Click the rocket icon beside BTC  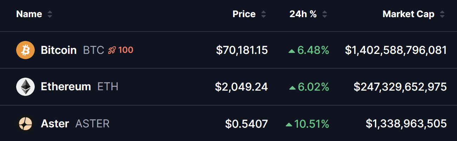pos(112,50)
